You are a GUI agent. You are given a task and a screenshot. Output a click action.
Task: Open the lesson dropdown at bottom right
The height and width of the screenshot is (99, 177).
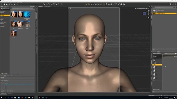(x=155, y=95)
